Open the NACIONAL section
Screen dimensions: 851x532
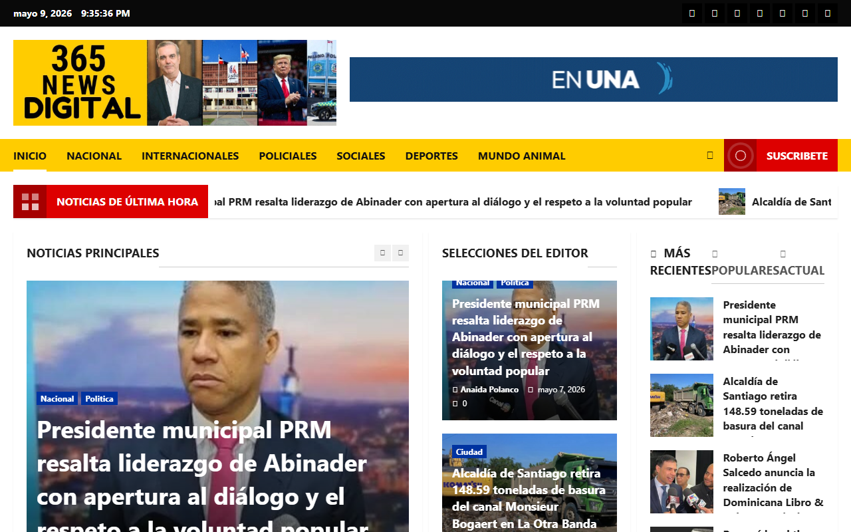[94, 156]
